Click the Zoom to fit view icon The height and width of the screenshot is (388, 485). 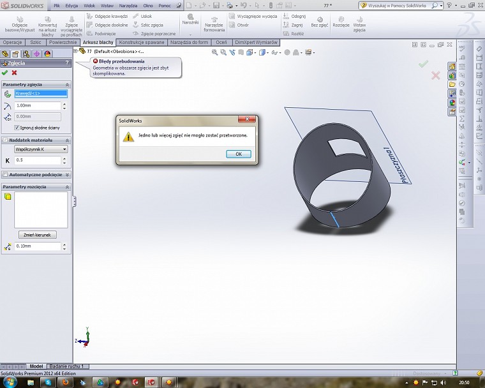pos(214,52)
